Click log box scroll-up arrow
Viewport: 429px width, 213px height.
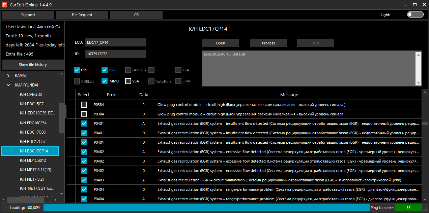[x=419, y=54]
